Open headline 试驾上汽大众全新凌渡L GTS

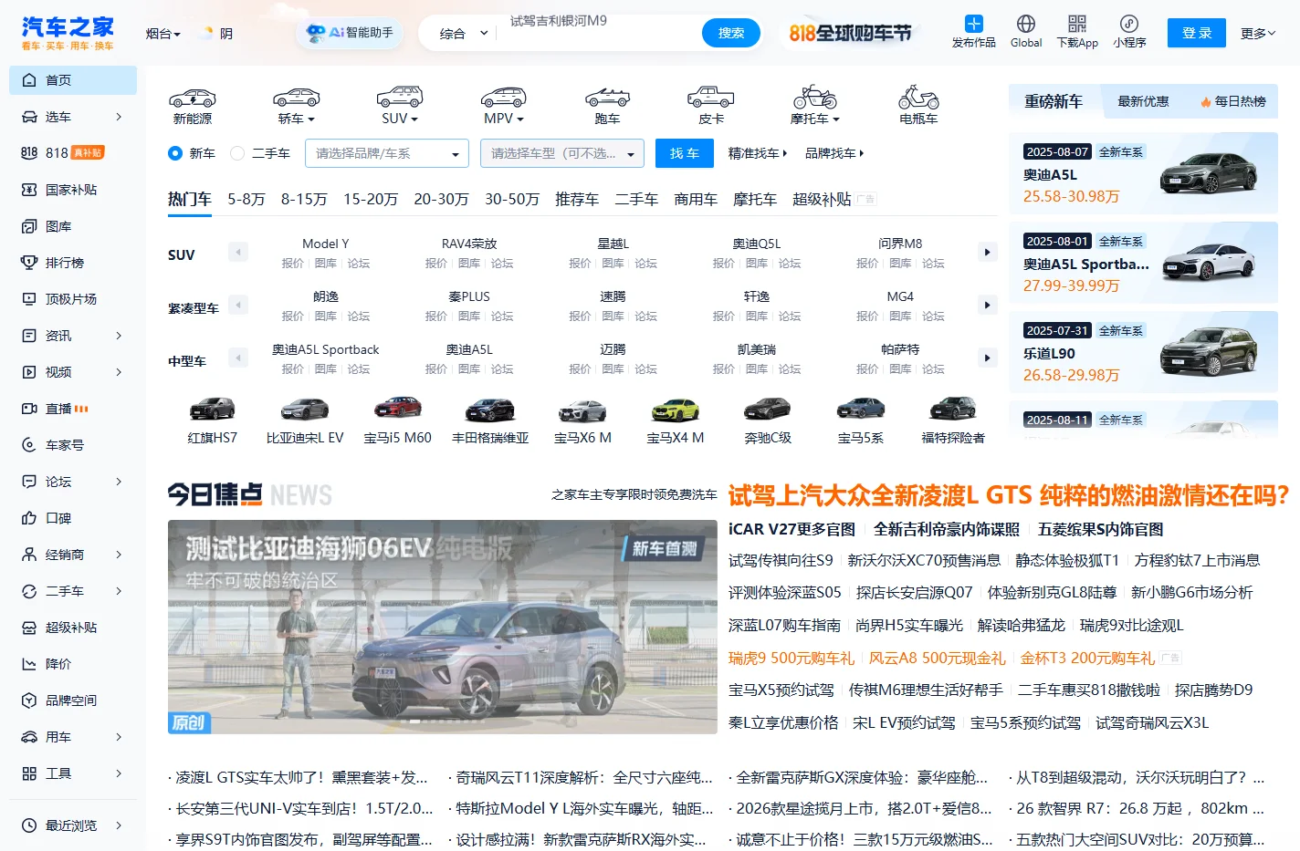pos(1008,495)
